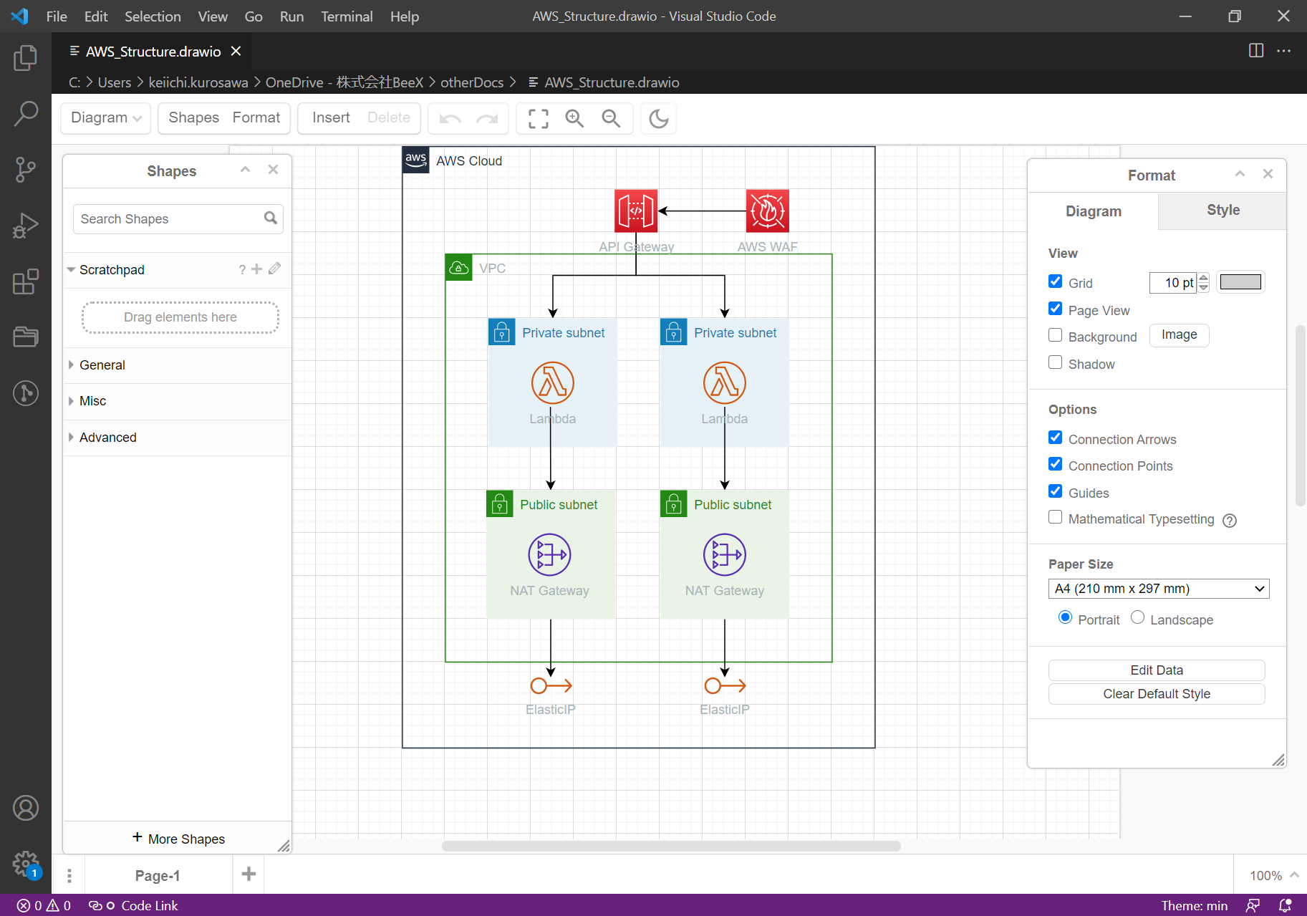Screen dimensions: 1307x916
Task: Add to Scratchpad with the plus icon
Action: pos(256,269)
